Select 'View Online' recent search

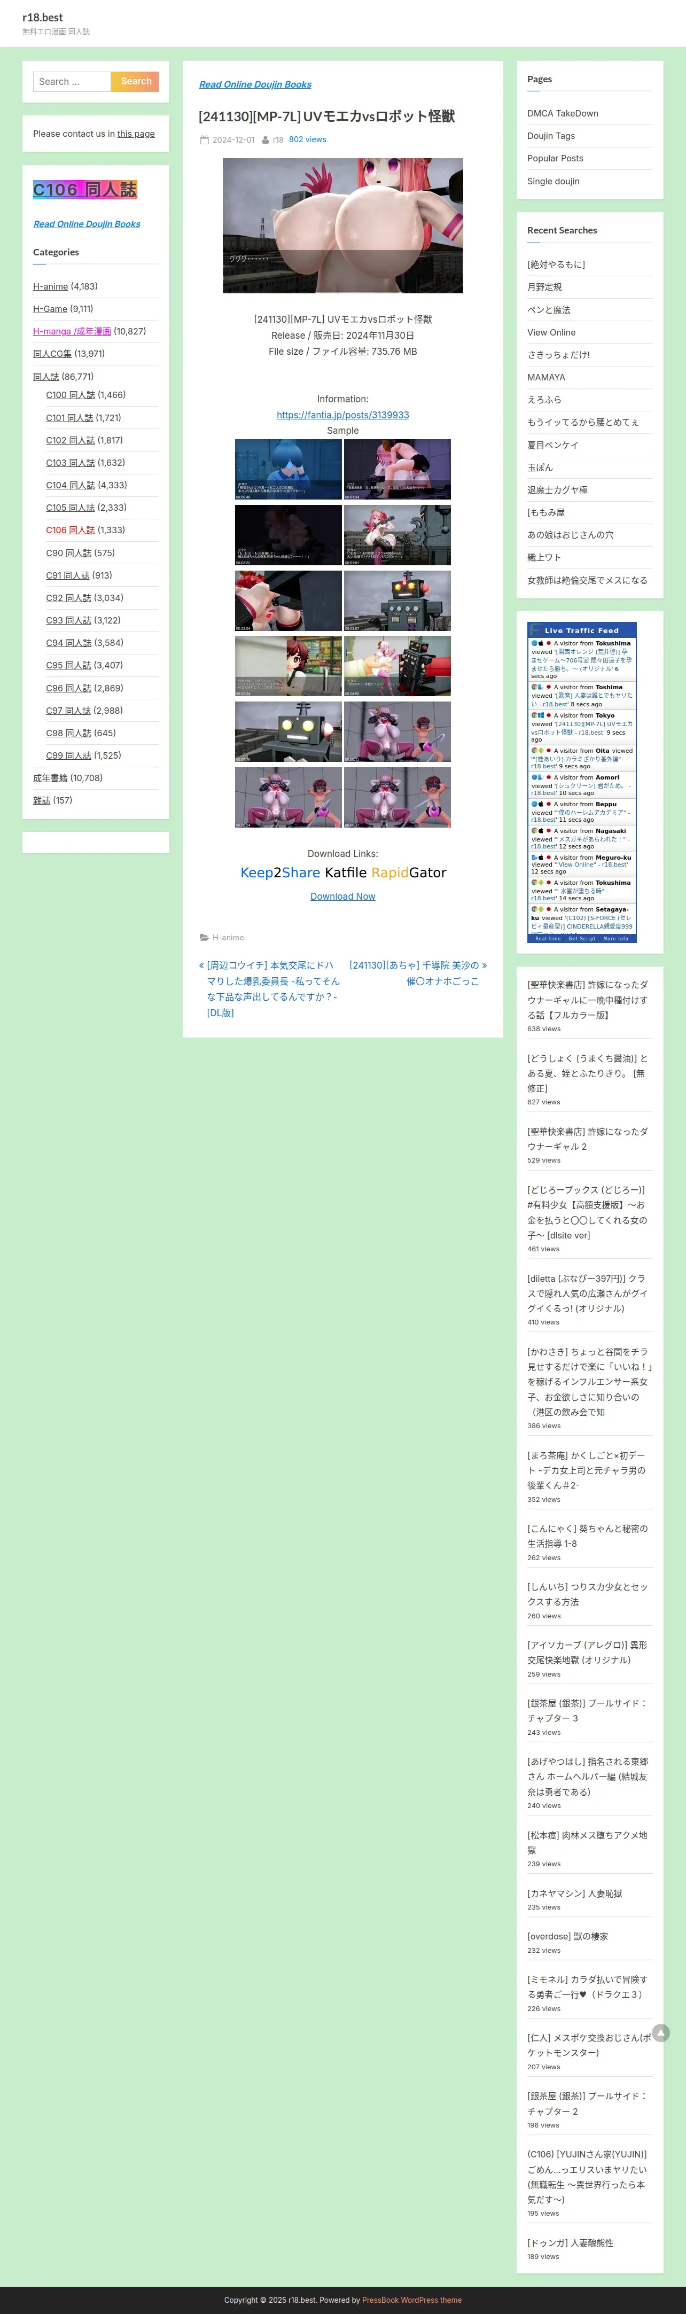click(x=551, y=332)
